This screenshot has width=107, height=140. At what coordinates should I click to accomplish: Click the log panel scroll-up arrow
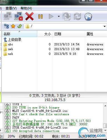click(x=105, y=106)
